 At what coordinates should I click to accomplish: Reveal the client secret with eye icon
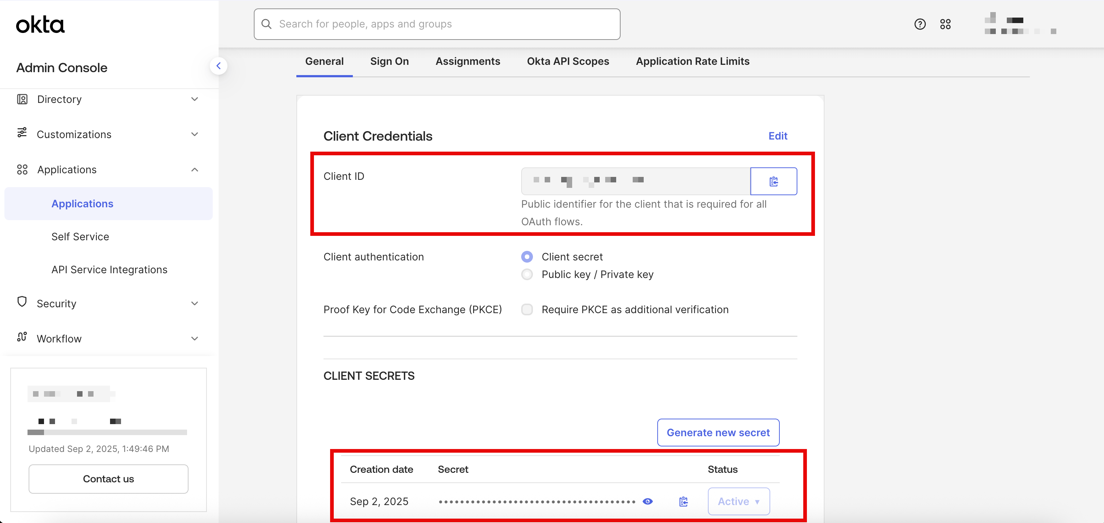pyautogui.click(x=648, y=501)
